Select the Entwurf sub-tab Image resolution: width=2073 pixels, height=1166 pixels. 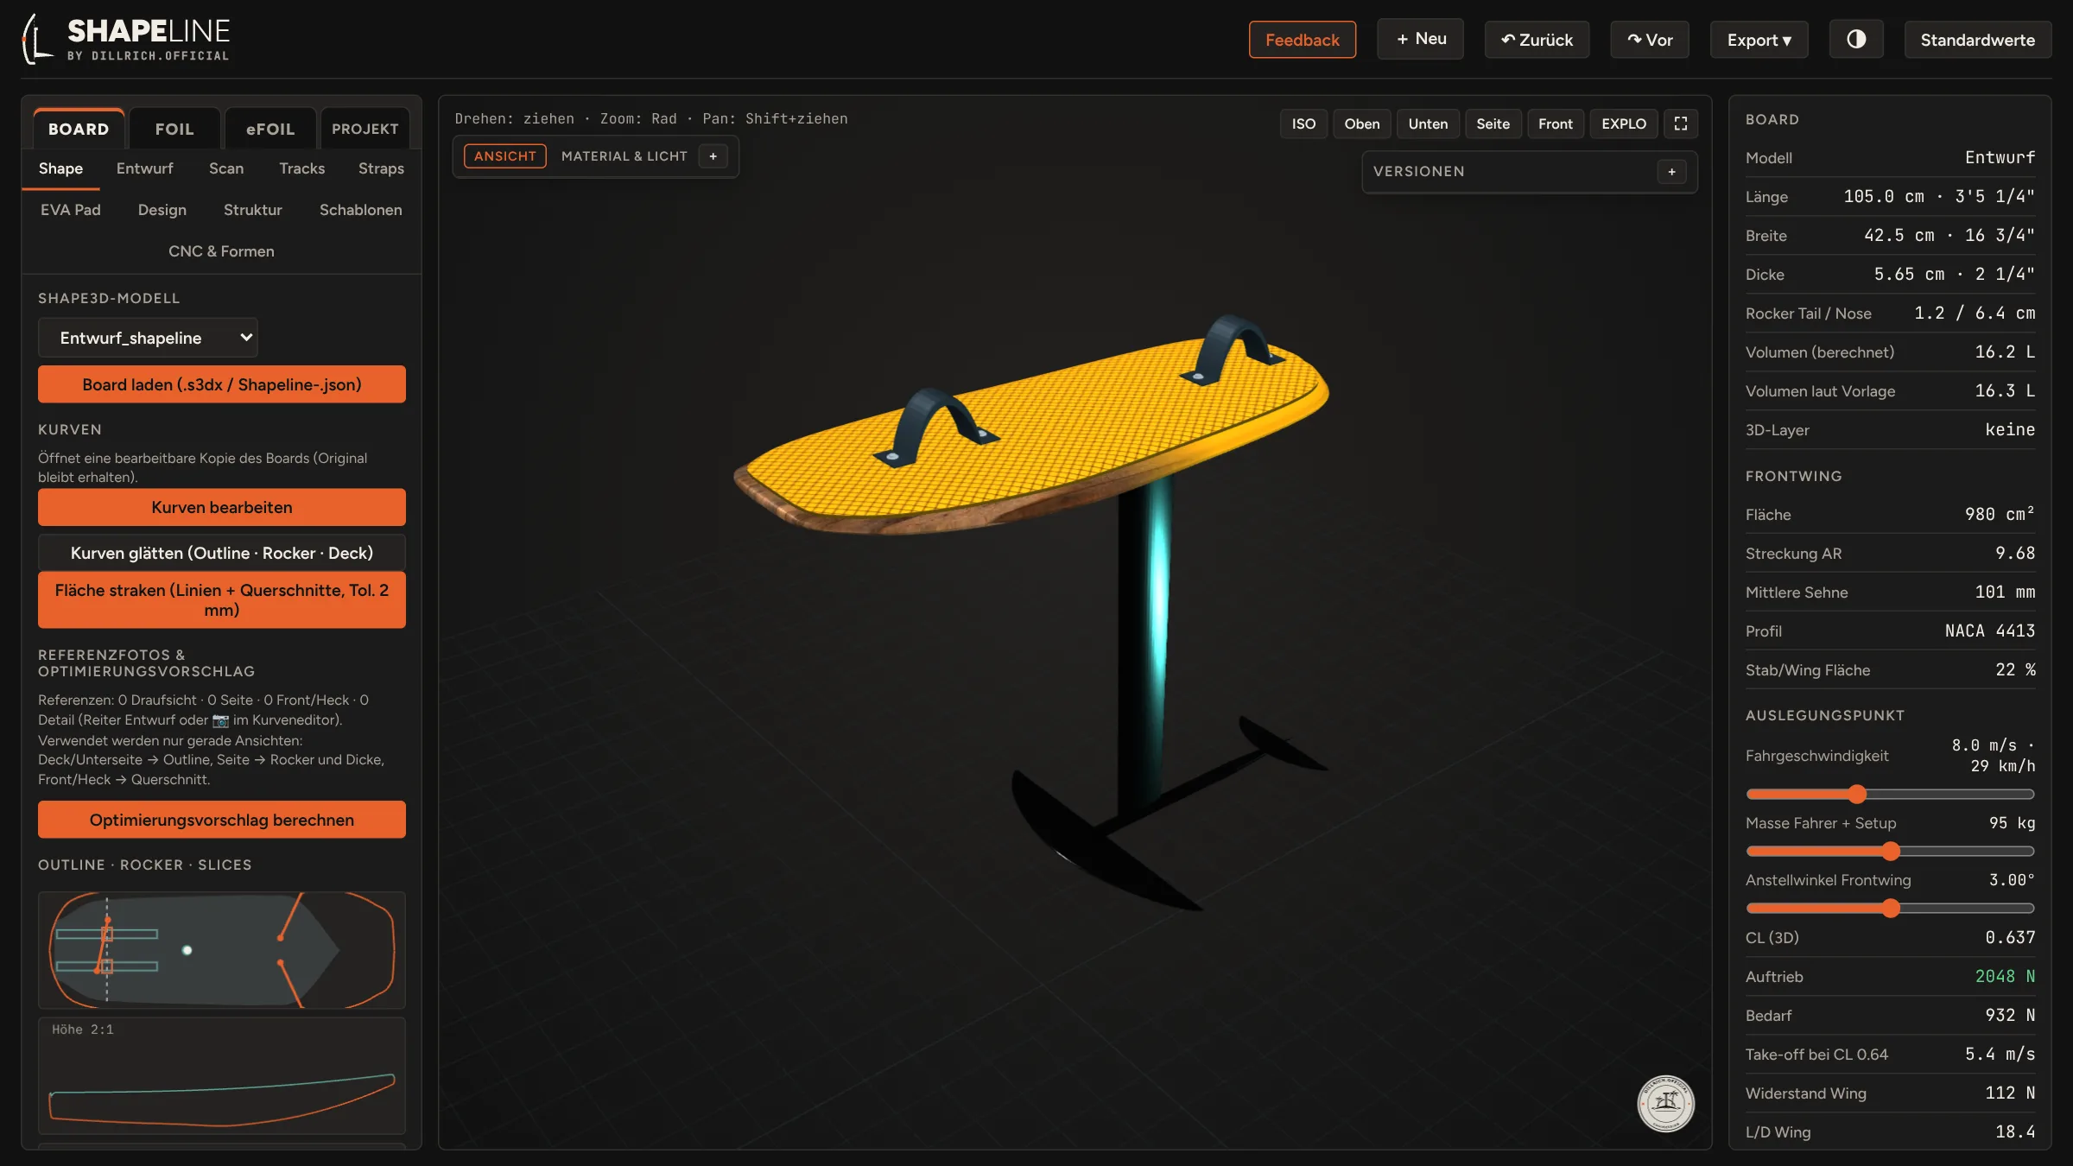[144, 168]
